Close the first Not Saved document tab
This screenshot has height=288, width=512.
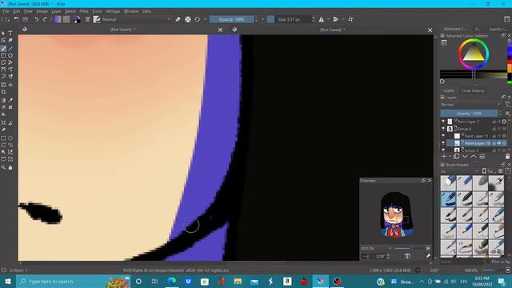tap(221, 30)
